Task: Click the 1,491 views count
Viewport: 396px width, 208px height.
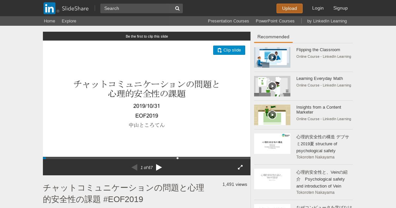Action: (x=235, y=185)
